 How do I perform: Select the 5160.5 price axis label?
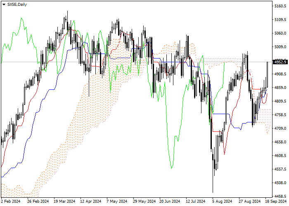coord(280,6)
